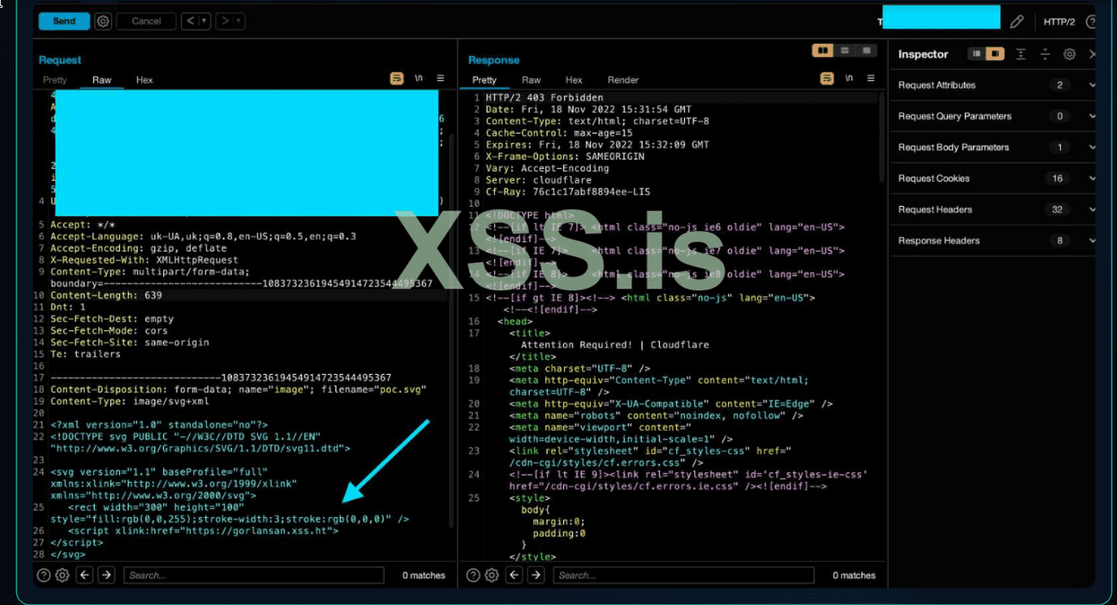Open Repeater send settings gear icon
1117x605 pixels.
104,21
